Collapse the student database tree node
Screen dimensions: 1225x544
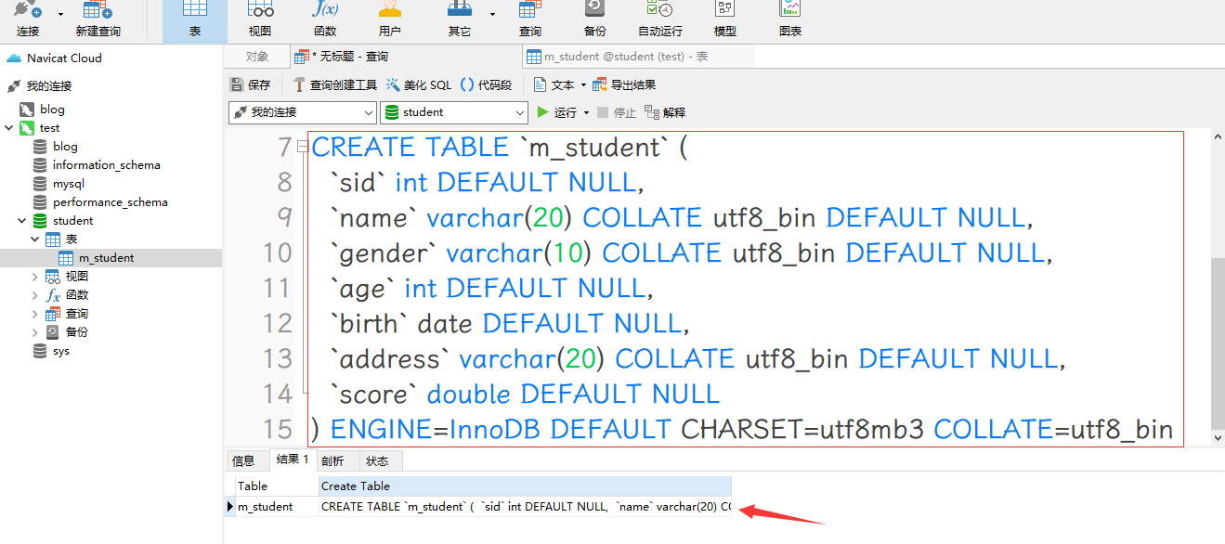click(x=22, y=221)
